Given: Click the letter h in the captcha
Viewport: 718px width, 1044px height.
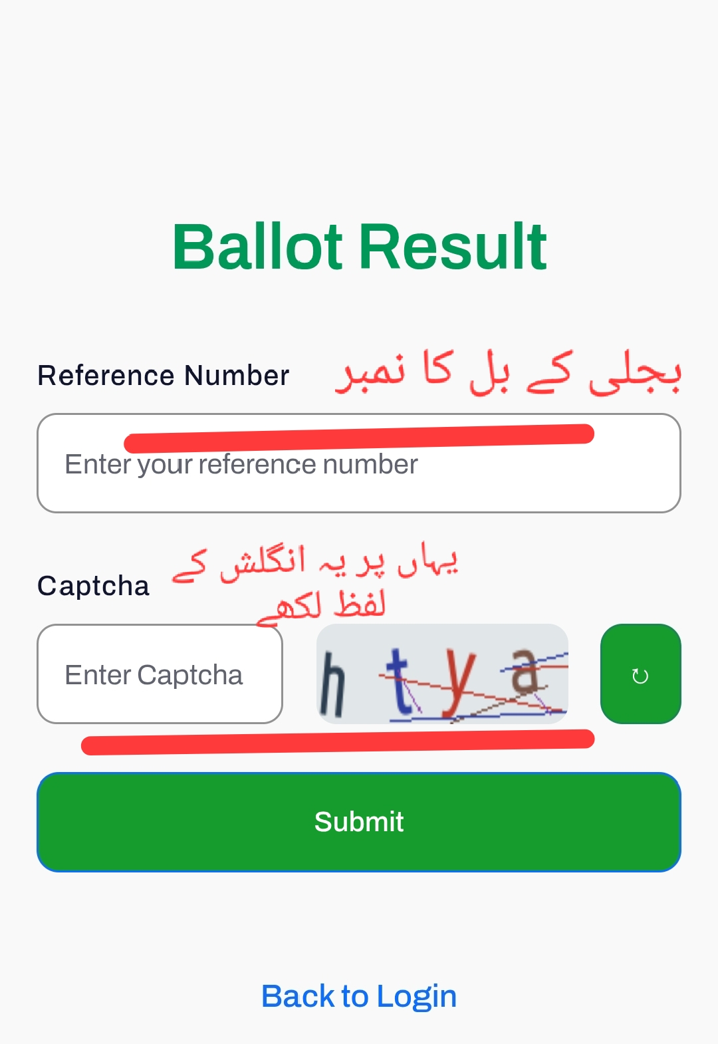Looking at the screenshot, I should [x=332, y=684].
